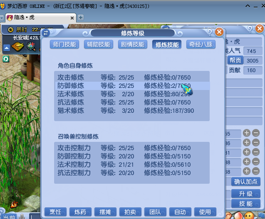Switch to 剧情技能 tab

(133, 44)
